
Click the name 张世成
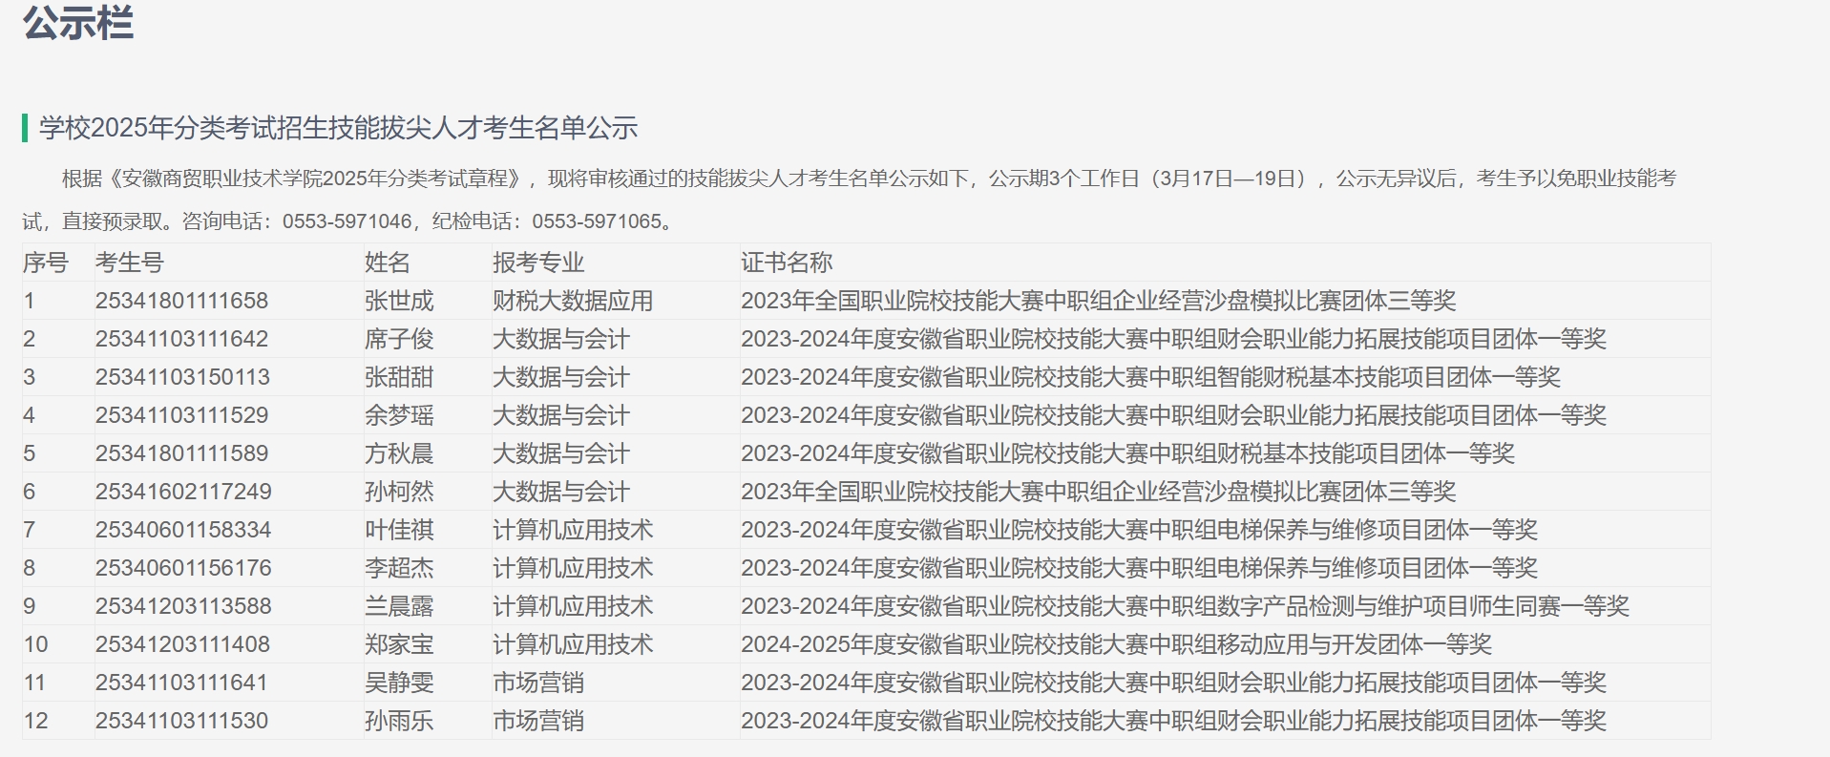tap(399, 301)
